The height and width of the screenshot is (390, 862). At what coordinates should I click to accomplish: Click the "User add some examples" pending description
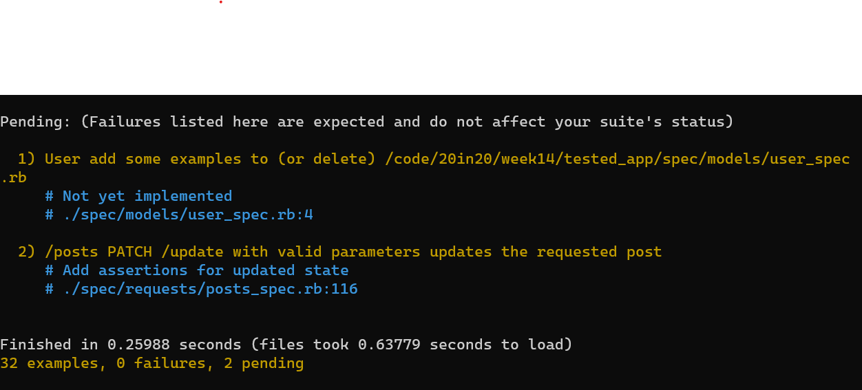point(143,159)
